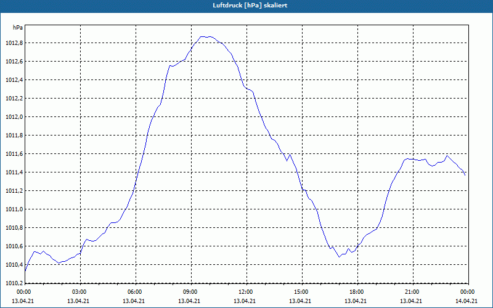
Task: Click the 06:00 time label
Action: tap(134, 292)
